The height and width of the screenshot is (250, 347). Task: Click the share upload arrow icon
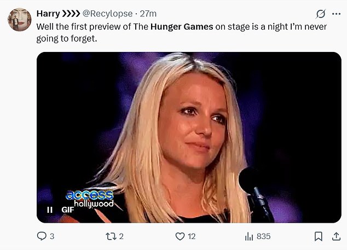336,236
